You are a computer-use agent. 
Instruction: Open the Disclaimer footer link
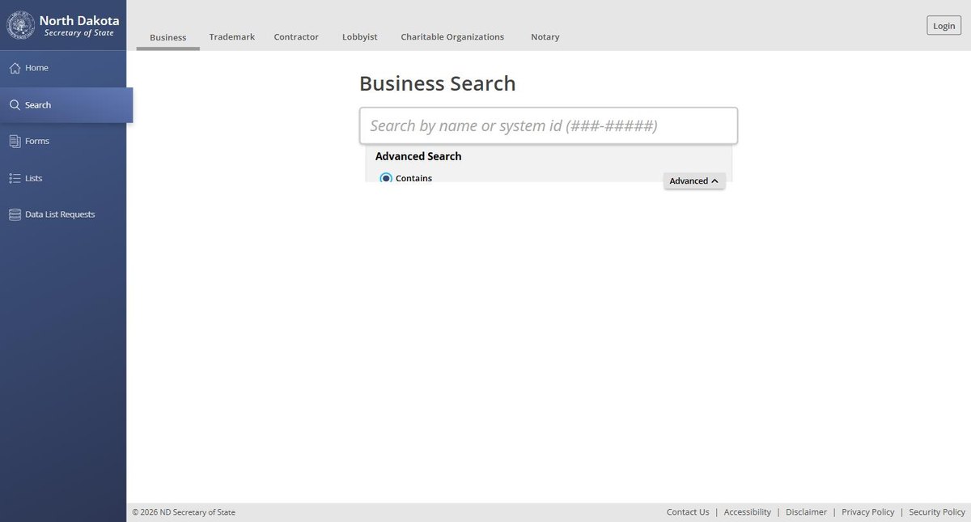pos(807,512)
